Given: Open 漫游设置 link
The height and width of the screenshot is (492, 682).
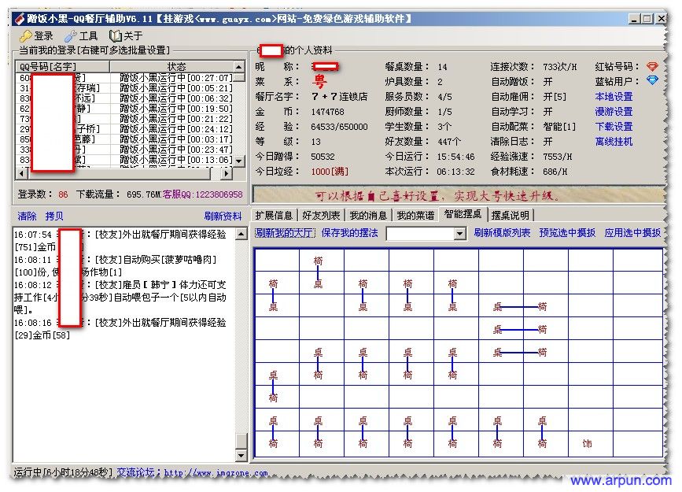Looking at the screenshot, I should coord(614,112).
